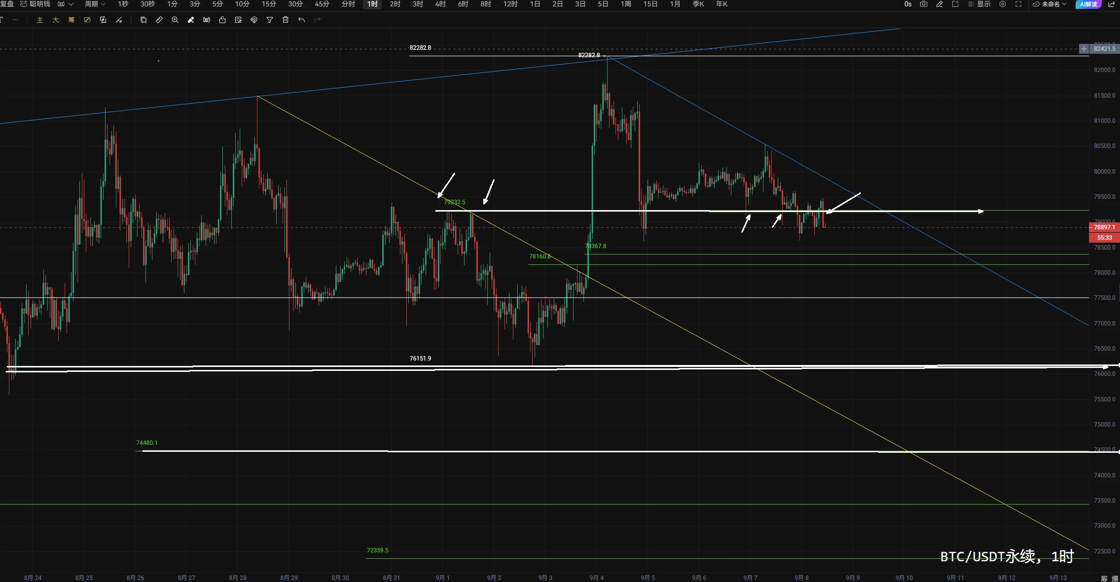Open chart settings hexagon icon

pos(1003,4)
